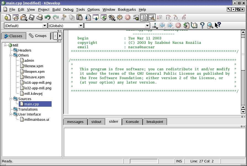Screen dimensions: 247x166
Task: Collapse the Others group
Action: tap(11, 55)
